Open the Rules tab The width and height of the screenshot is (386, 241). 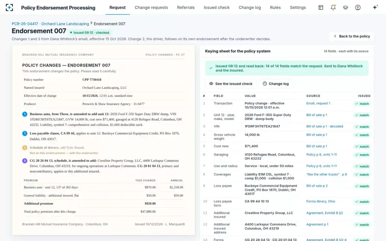(275, 7)
